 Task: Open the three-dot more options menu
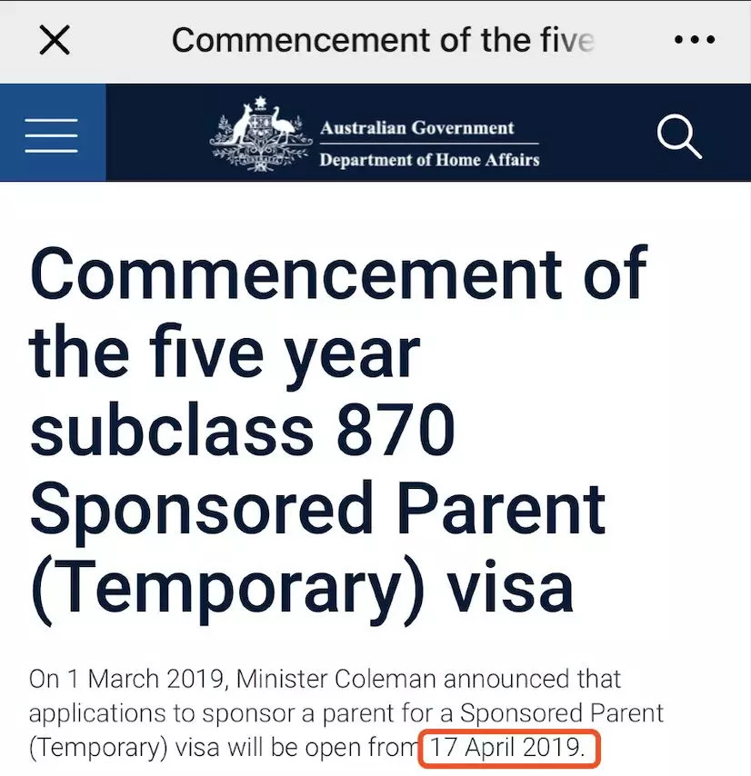click(695, 39)
